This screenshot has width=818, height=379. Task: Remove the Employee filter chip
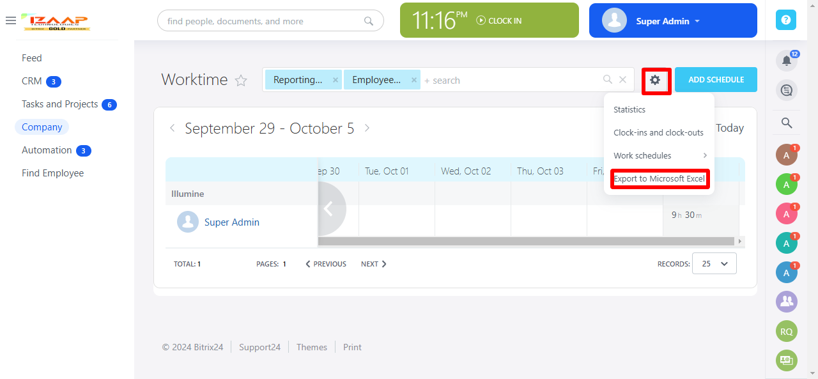pyautogui.click(x=413, y=80)
